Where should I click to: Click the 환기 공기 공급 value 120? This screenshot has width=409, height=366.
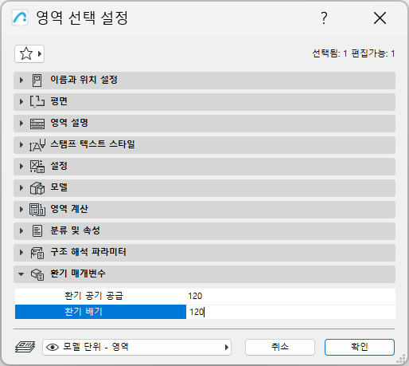coord(195,296)
